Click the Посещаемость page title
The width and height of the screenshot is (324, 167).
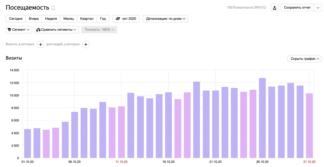27,8
